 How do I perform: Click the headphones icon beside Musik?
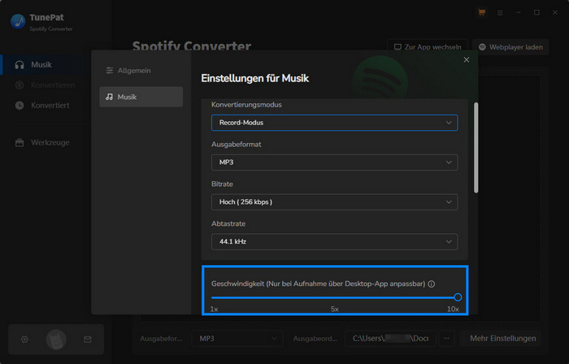[20, 65]
